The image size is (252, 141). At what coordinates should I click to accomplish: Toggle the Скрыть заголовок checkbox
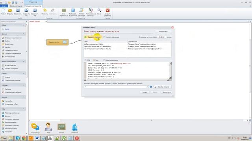(104, 60)
